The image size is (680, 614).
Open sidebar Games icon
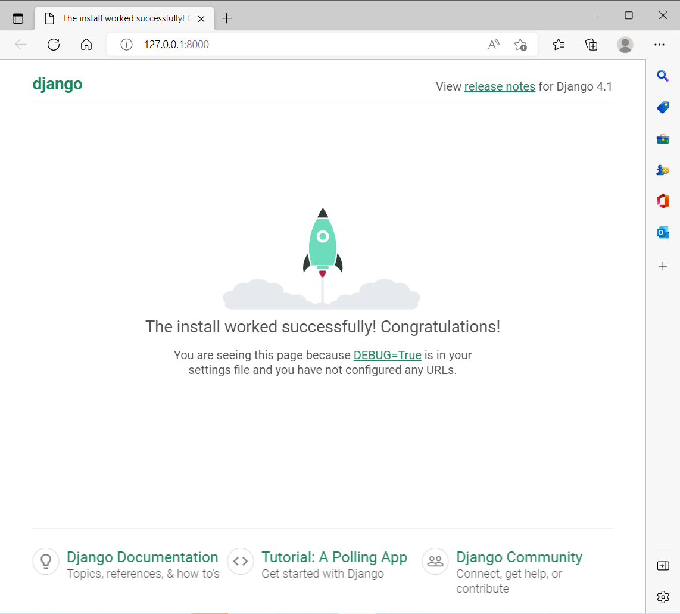tap(663, 170)
